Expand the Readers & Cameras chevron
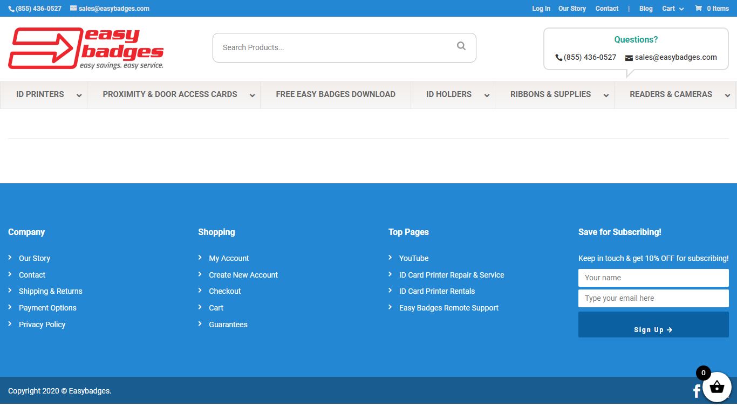 point(727,95)
